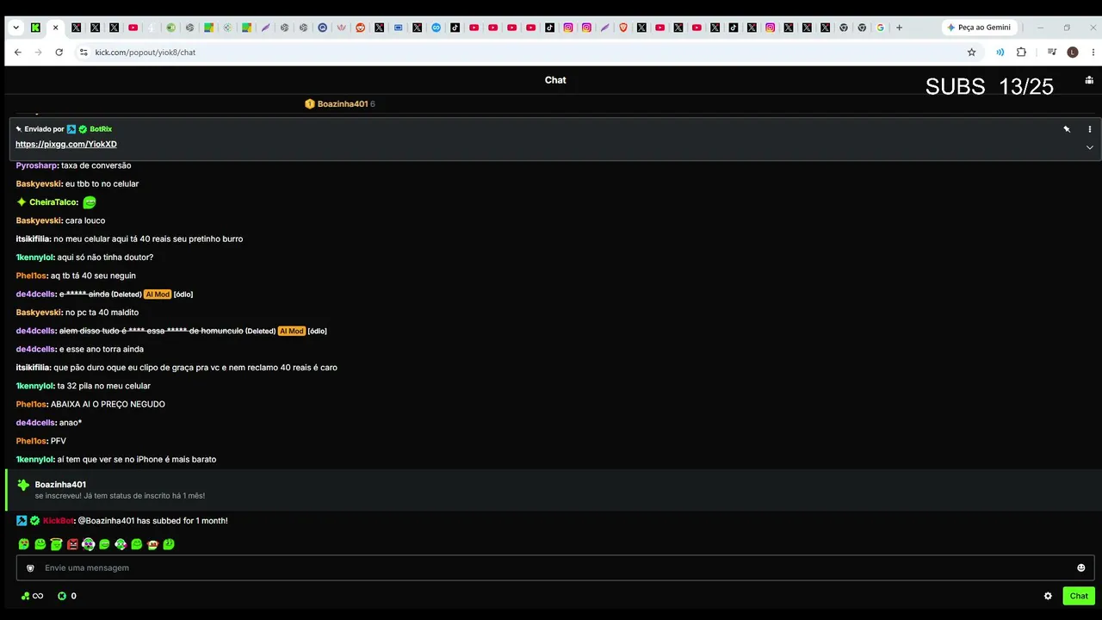This screenshot has width=1102, height=620.
Task: Open CheiraTalco's username
Action: point(53,202)
